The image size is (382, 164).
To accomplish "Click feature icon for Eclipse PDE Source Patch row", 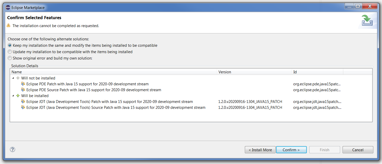I will pyautogui.click(x=23, y=90).
